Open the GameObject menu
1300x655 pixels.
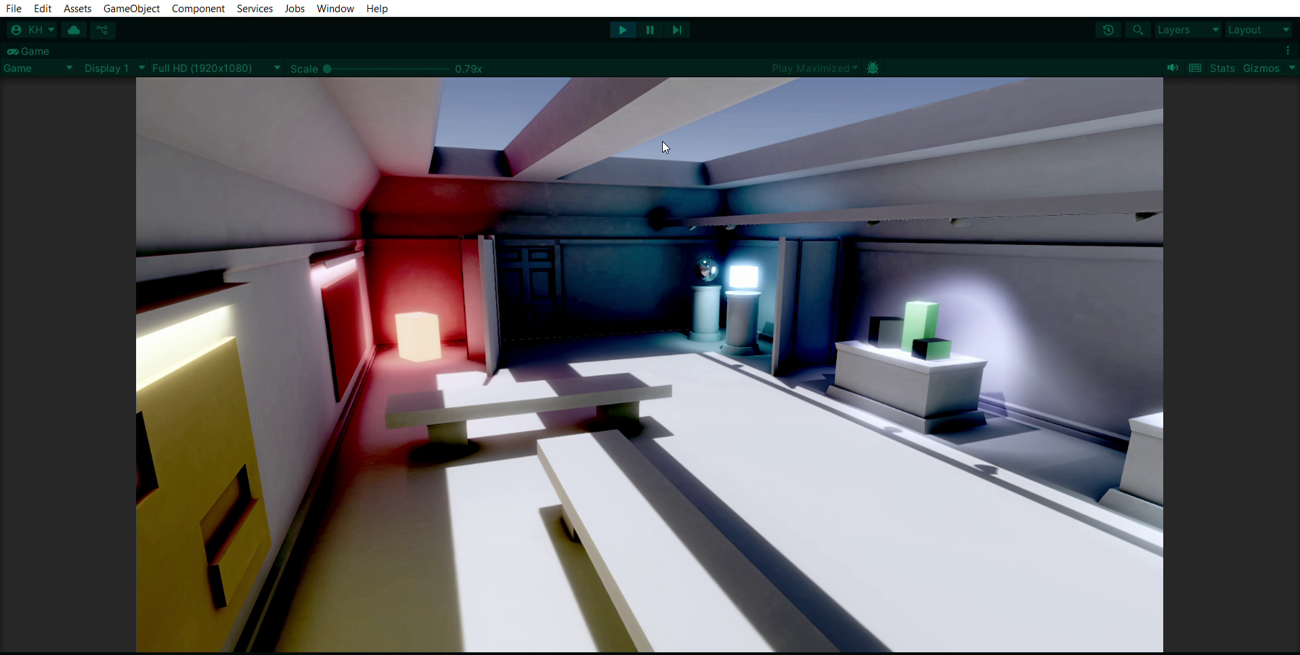131,8
